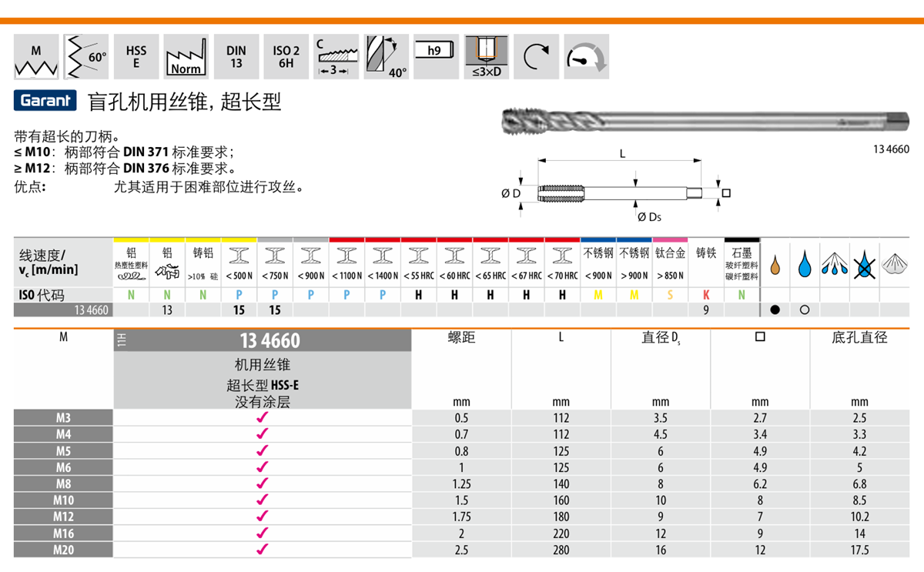Viewport: 924px width, 572px height.
Task: Click the 1.25 pitch value
Action: [462, 484]
